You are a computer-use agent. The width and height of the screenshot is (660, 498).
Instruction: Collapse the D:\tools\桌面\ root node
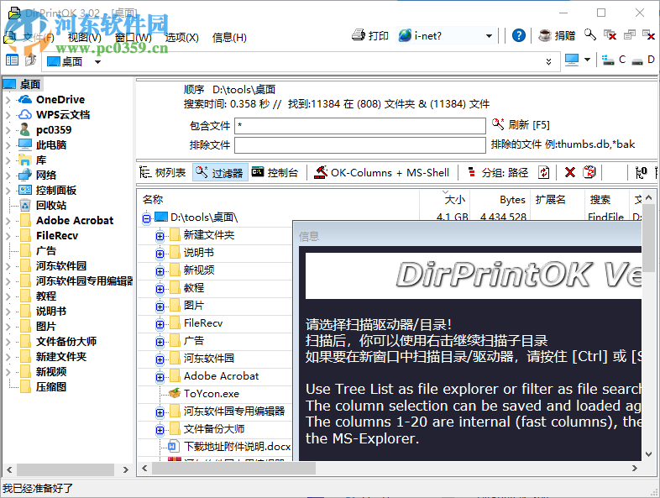pos(146,218)
